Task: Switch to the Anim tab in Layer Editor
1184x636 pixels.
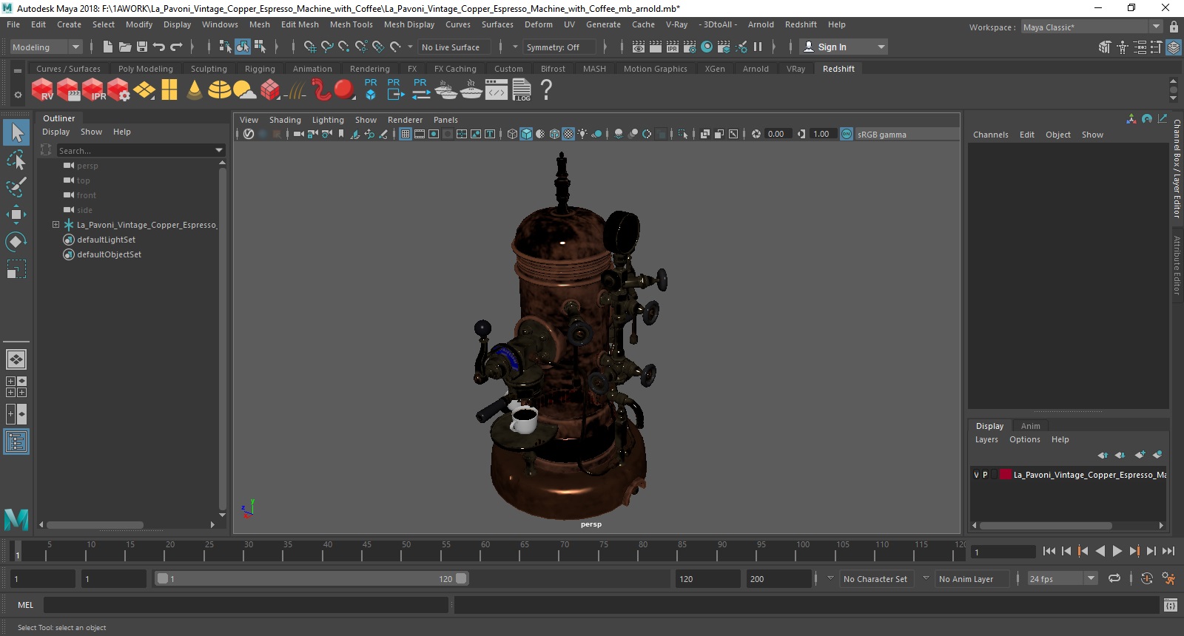Action: click(x=1030, y=426)
